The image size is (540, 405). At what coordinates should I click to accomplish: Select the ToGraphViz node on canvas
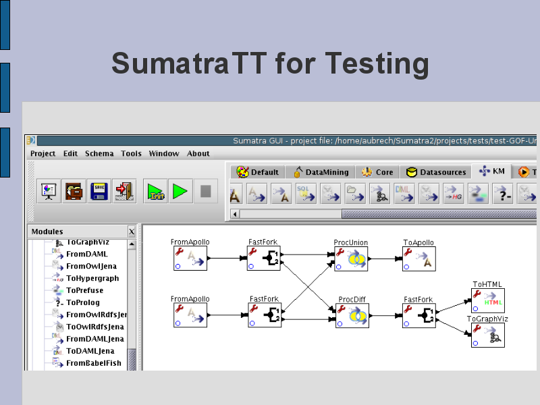click(487, 335)
